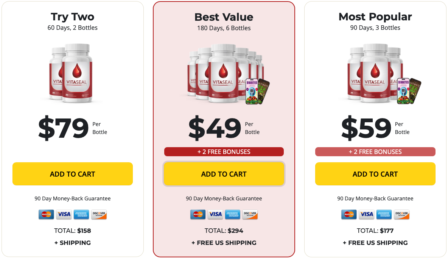The width and height of the screenshot is (448, 260).
Task: Click the Visa icon in Best Value package
Action: (x=215, y=214)
